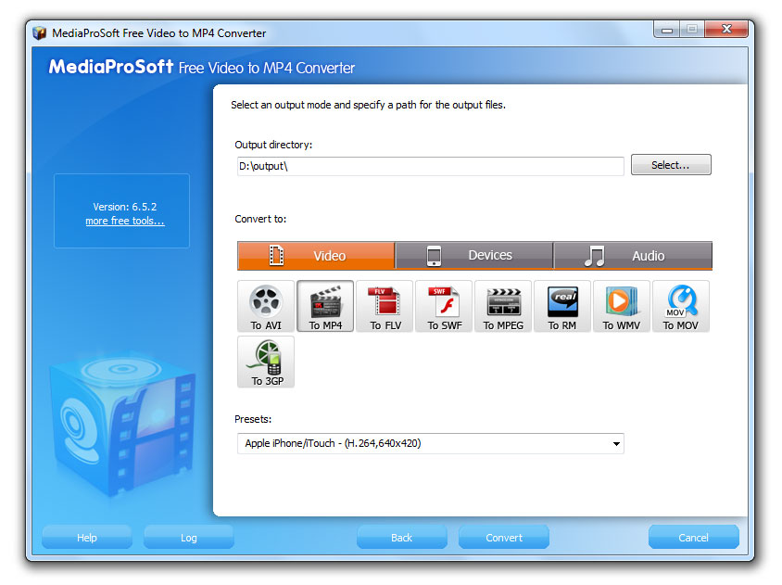782x585 pixels.
Task: Click the Version: 6.5.2 text
Action: tap(125, 207)
